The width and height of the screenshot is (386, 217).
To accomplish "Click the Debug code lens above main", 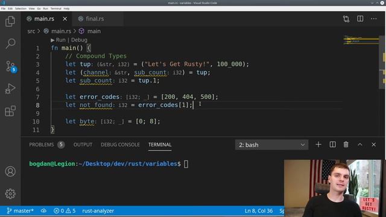I will tap(79, 40).
